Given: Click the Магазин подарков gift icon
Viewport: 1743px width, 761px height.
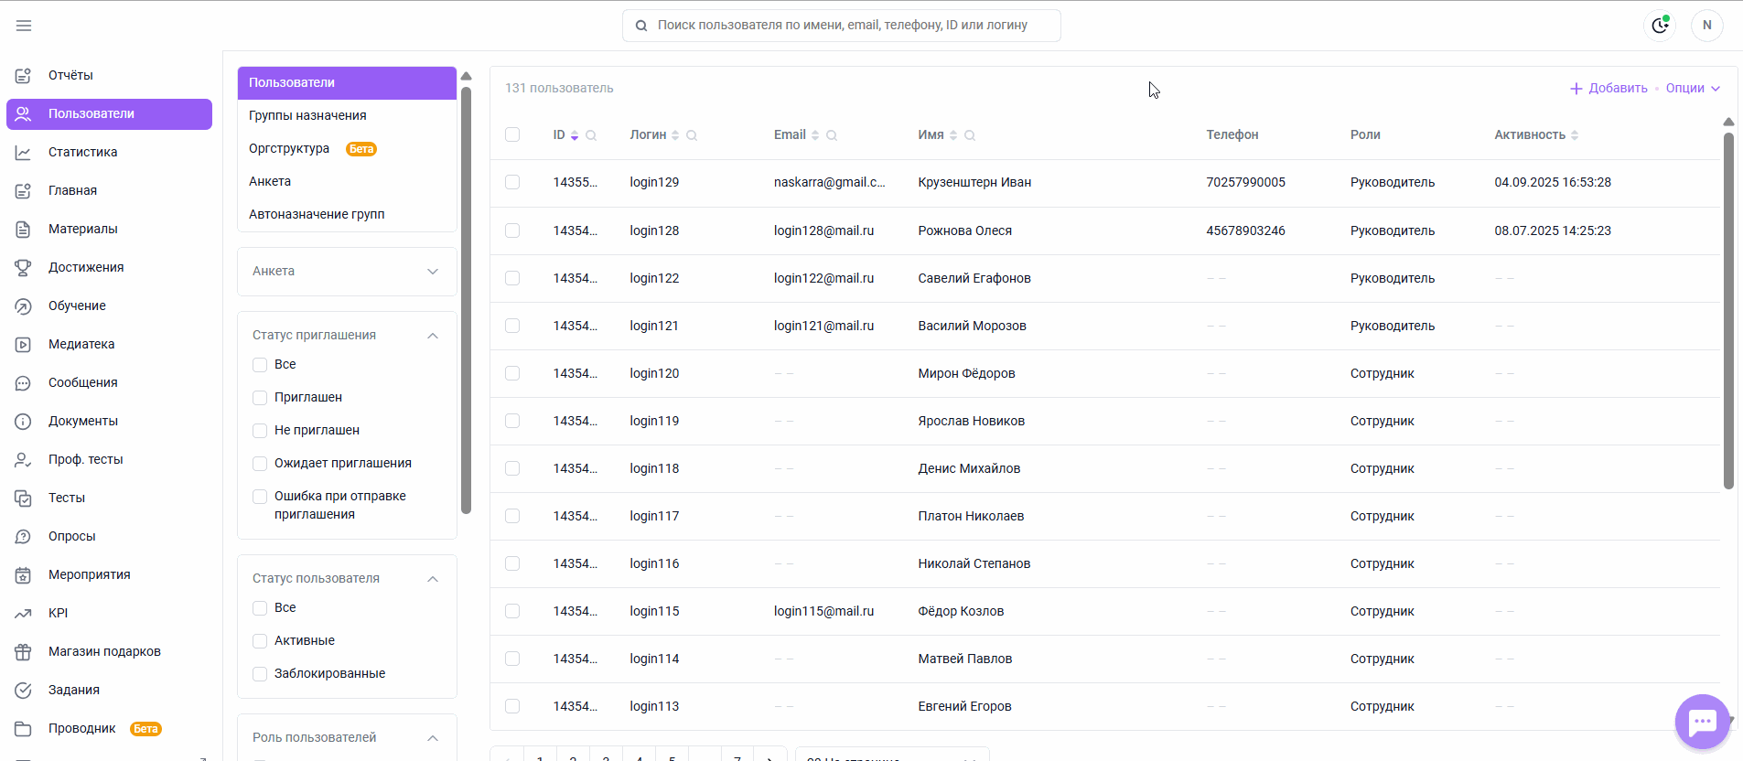Looking at the screenshot, I should 24,651.
